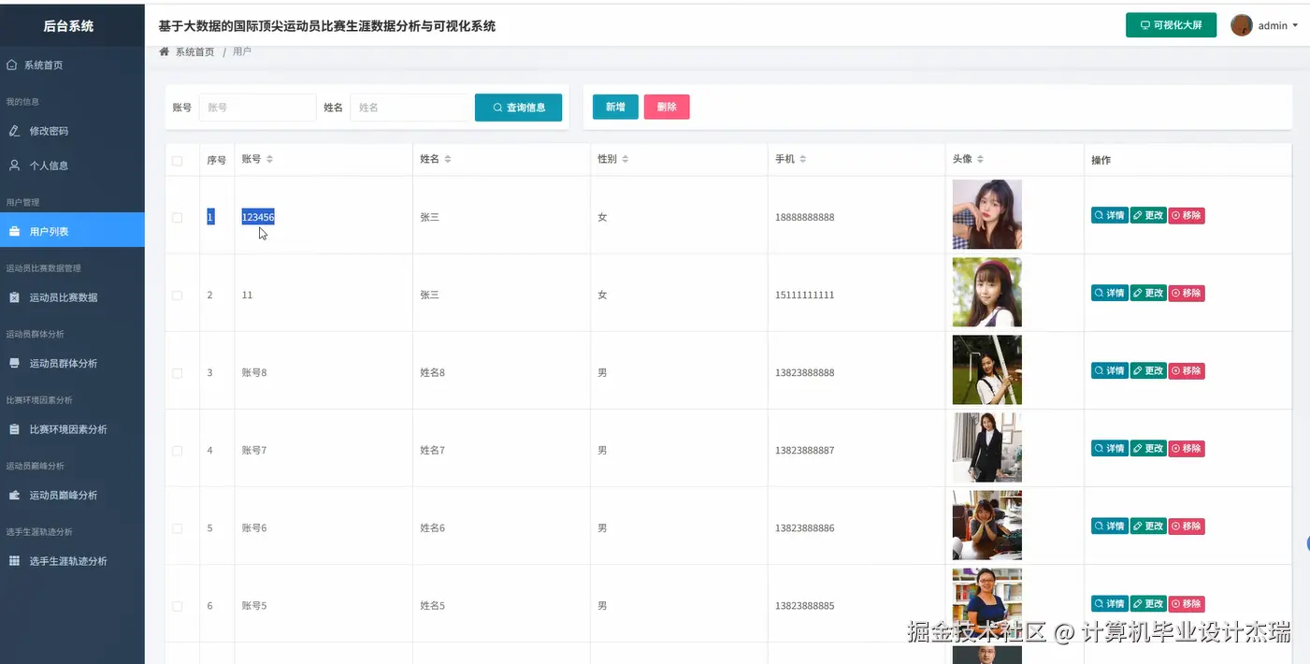This screenshot has height=664, width=1310.
Task: Click the icon beside 运动员群体分析
Action: coord(14,363)
